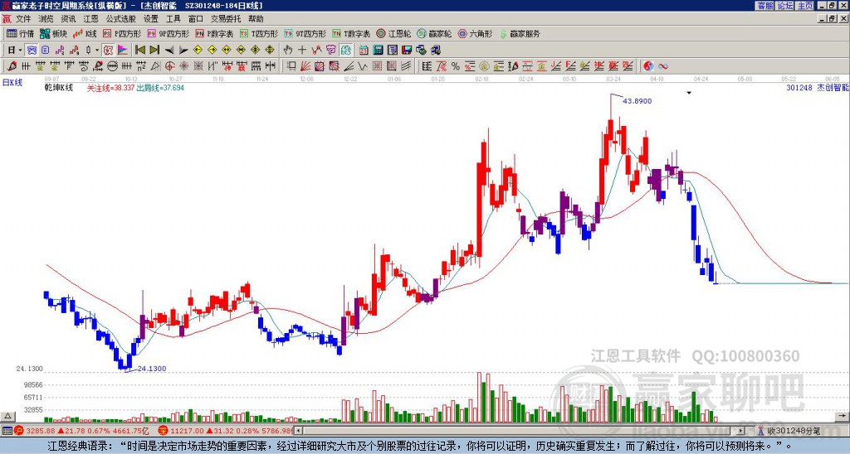850x454 pixels.
Task: Open the 日 period dropdown
Action: 15,51
